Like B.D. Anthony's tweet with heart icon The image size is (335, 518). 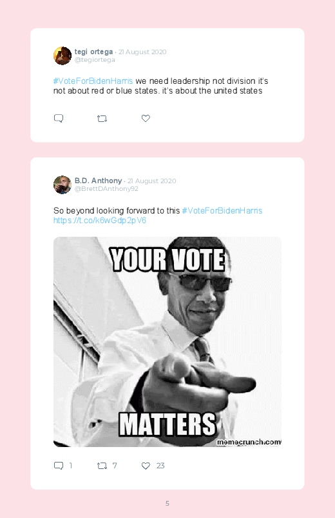click(x=146, y=466)
